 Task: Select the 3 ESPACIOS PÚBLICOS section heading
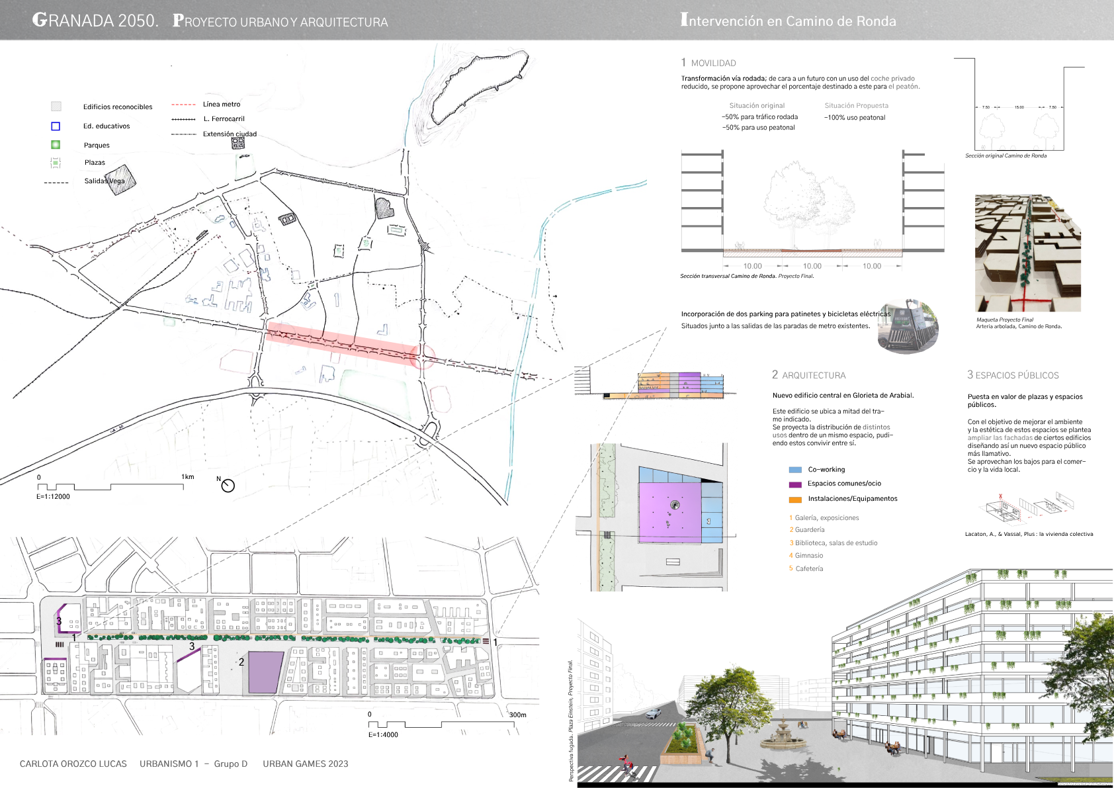coord(1013,375)
